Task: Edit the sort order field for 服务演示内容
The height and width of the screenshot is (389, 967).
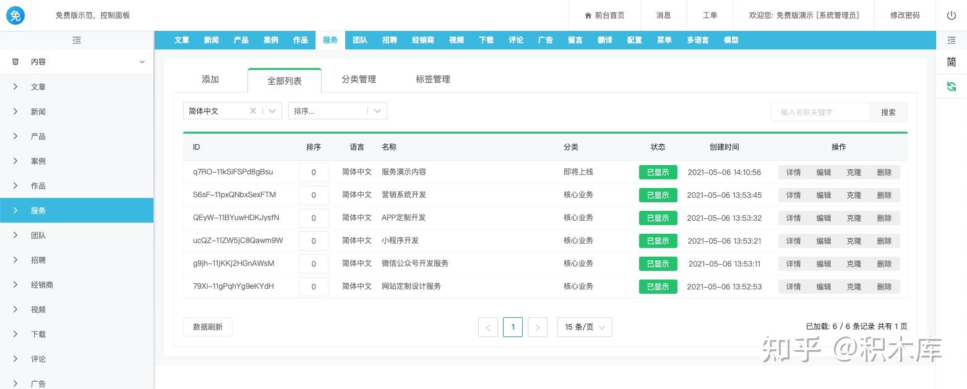Action: pyautogui.click(x=314, y=173)
